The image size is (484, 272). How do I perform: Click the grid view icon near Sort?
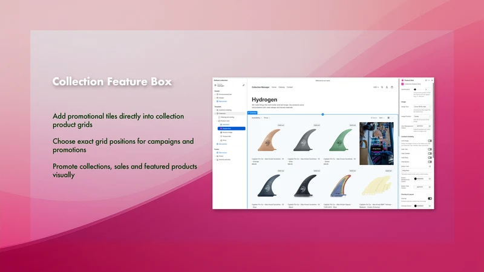388,118
